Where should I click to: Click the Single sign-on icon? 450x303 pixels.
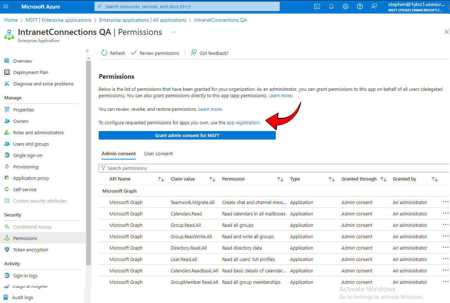[x=7, y=155]
